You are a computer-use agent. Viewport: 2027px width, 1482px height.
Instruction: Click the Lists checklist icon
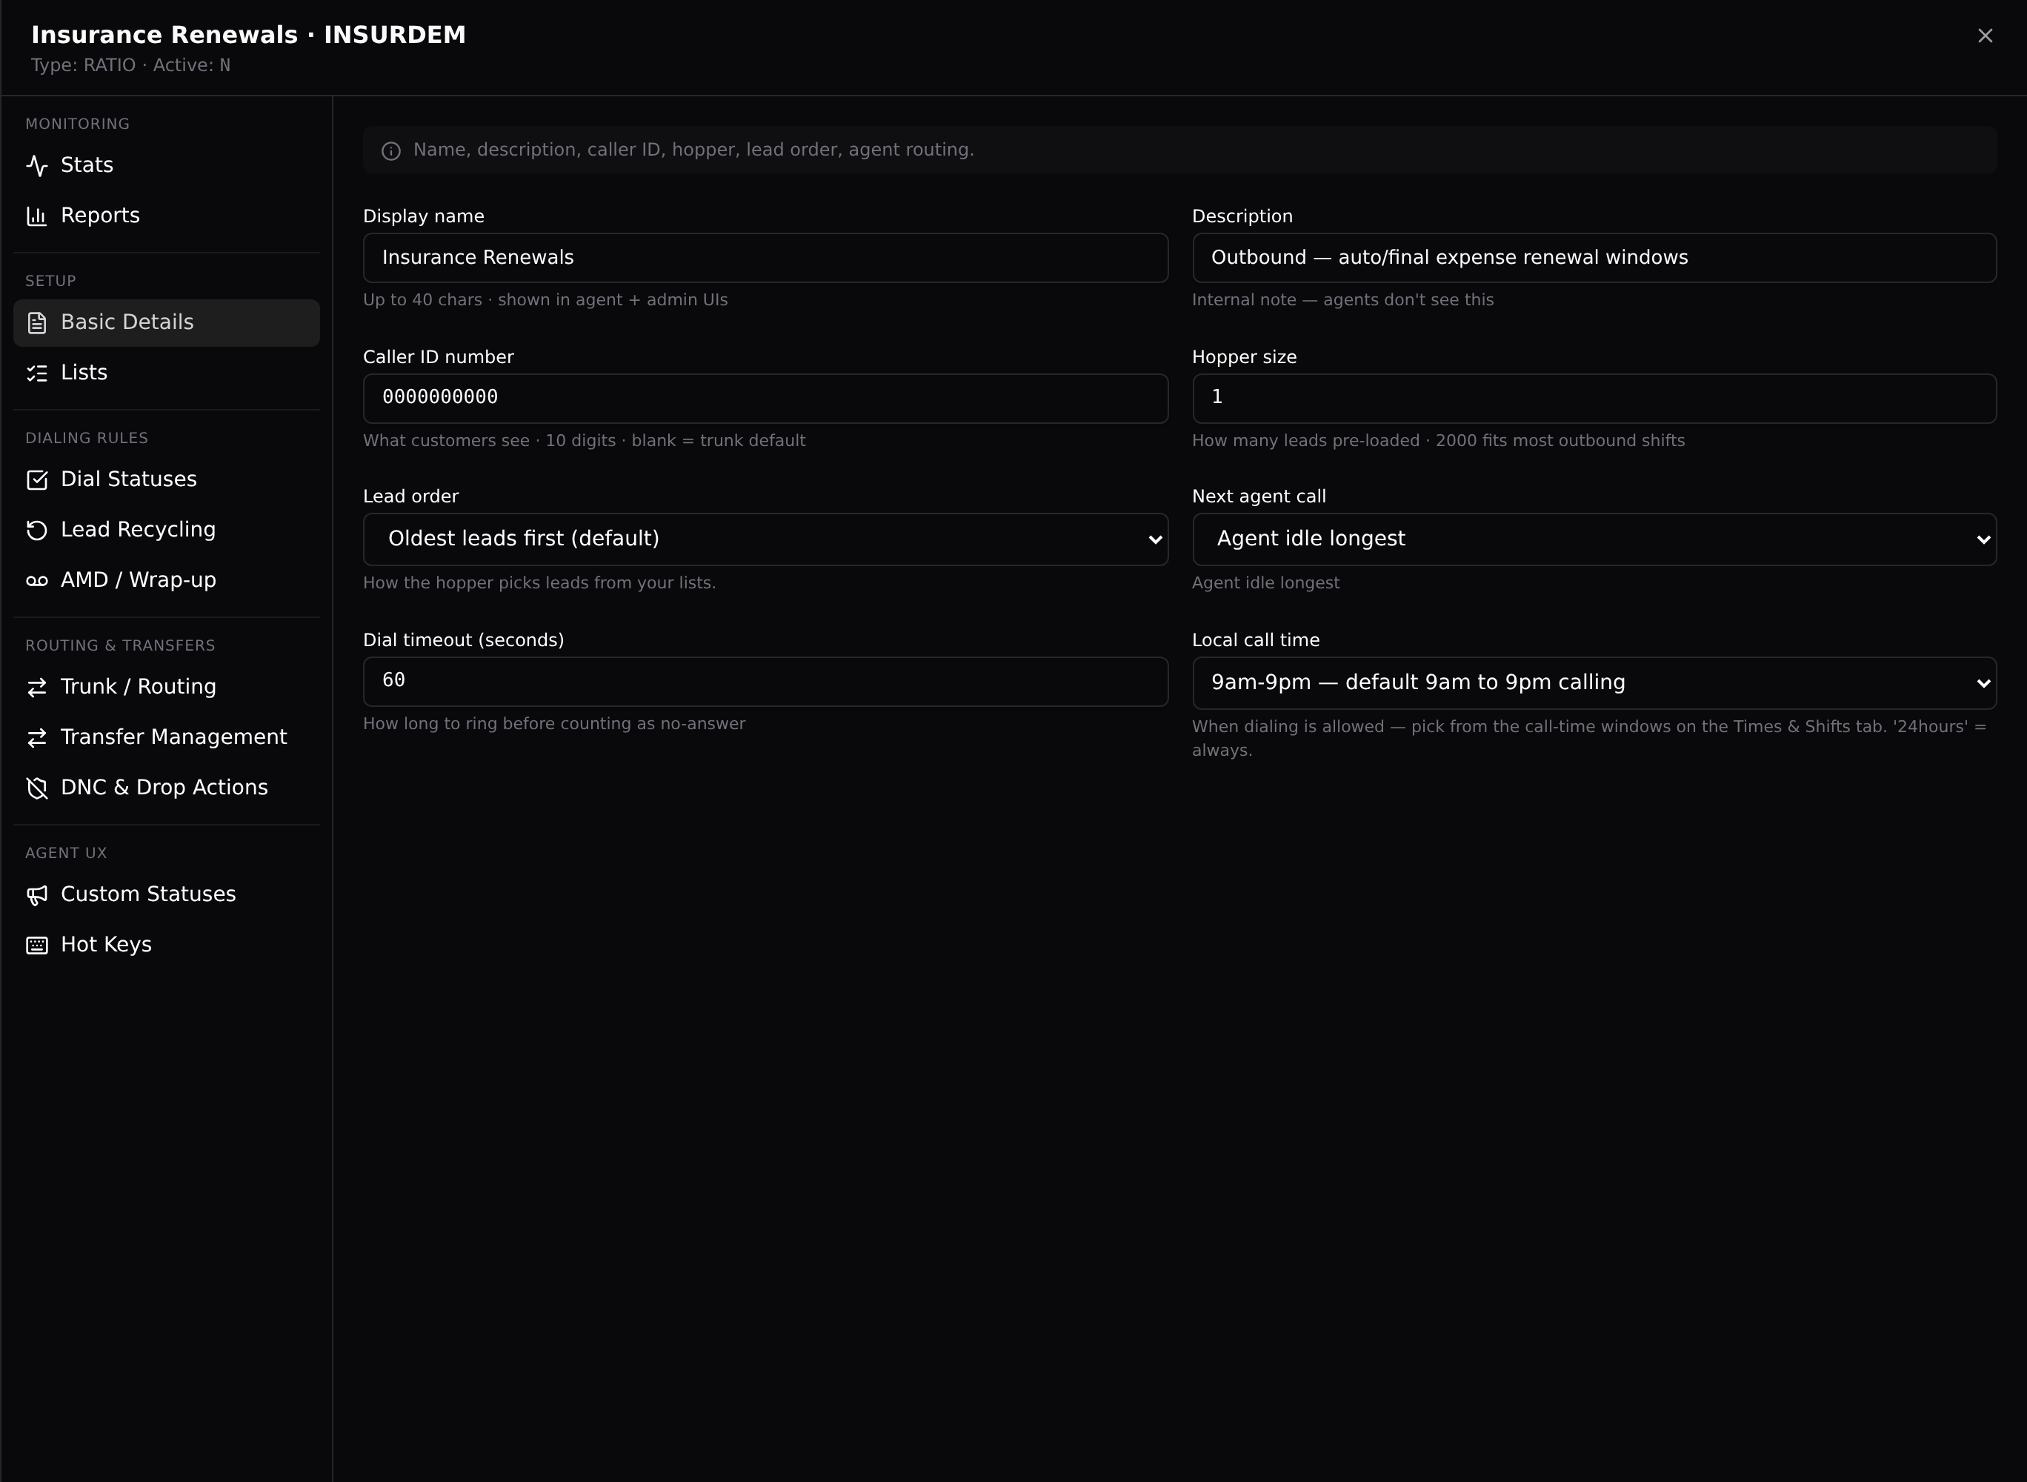coord(37,372)
